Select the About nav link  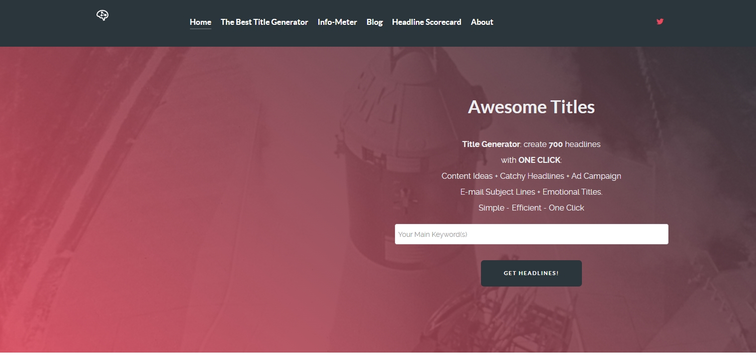[482, 22]
